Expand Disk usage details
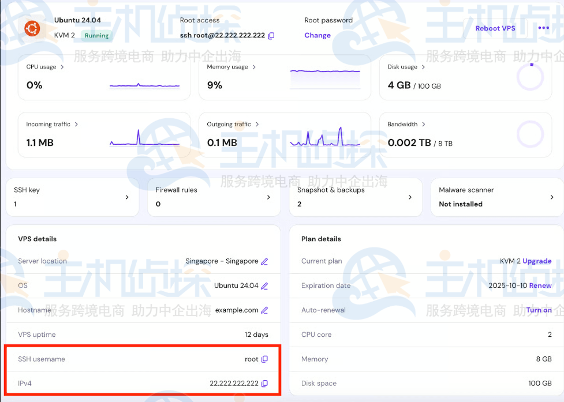The height and width of the screenshot is (402, 564). (423, 67)
